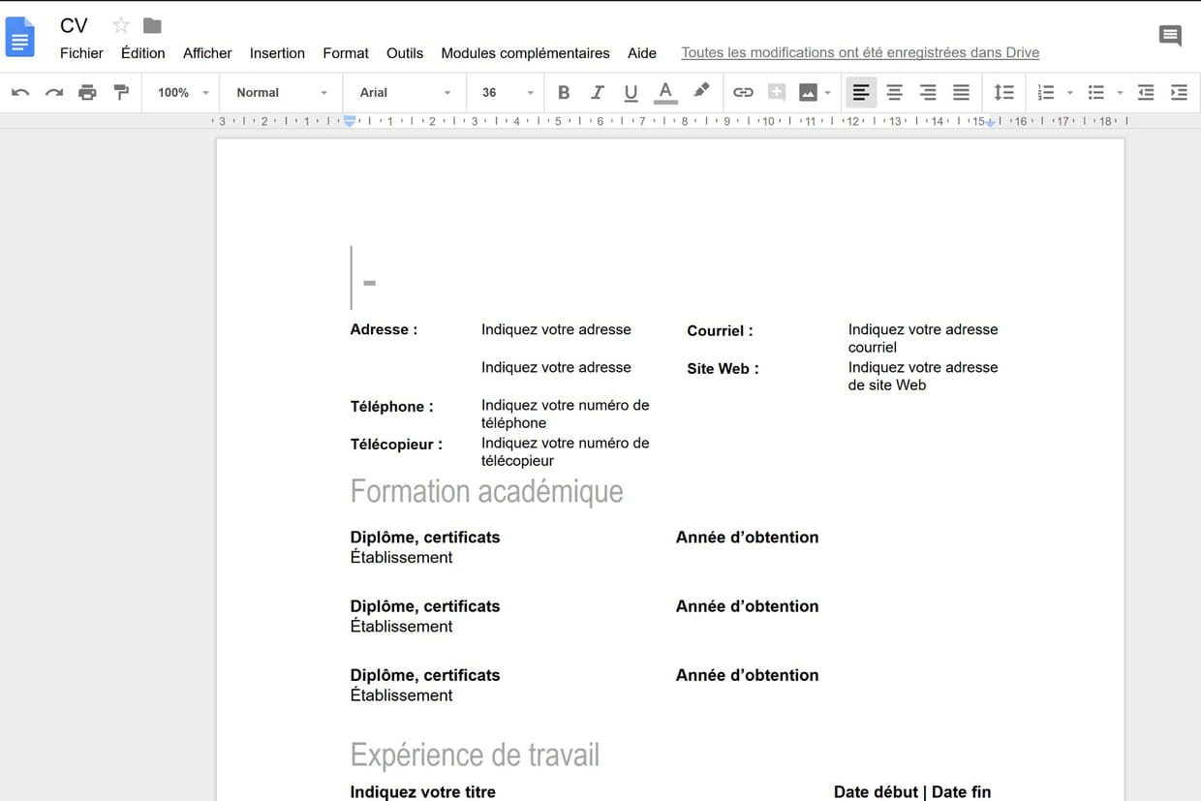Click Indiquez votre numéro de téléphone text
Image resolution: width=1201 pixels, height=801 pixels.
click(x=565, y=414)
